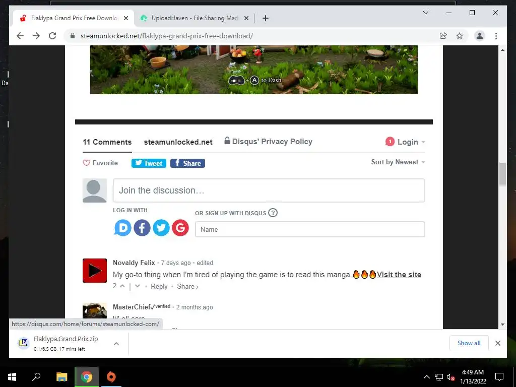
Task: Expand the Login dropdown
Action: click(x=411, y=142)
